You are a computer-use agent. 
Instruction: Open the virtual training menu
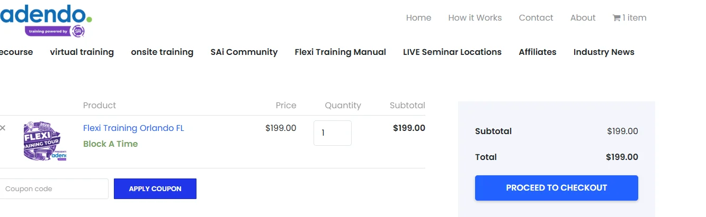pos(82,52)
